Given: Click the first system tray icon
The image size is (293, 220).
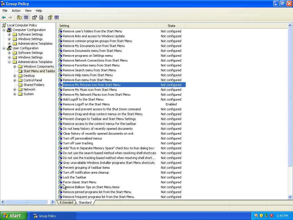Looking at the screenshot, I should pos(256,216).
